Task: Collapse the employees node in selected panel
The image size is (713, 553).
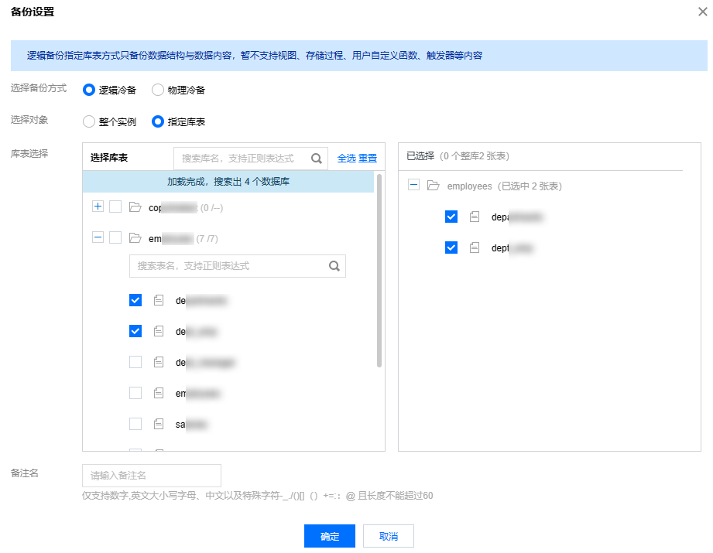Action: click(413, 186)
